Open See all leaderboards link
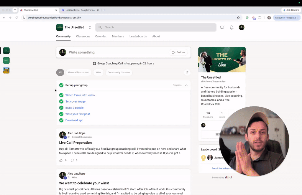Viewport: 302px width, 195px height. coord(222,168)
